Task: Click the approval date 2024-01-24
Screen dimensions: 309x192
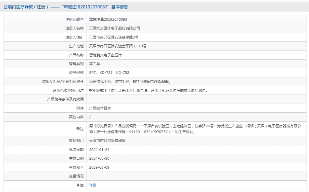Action: click(99, 150)
